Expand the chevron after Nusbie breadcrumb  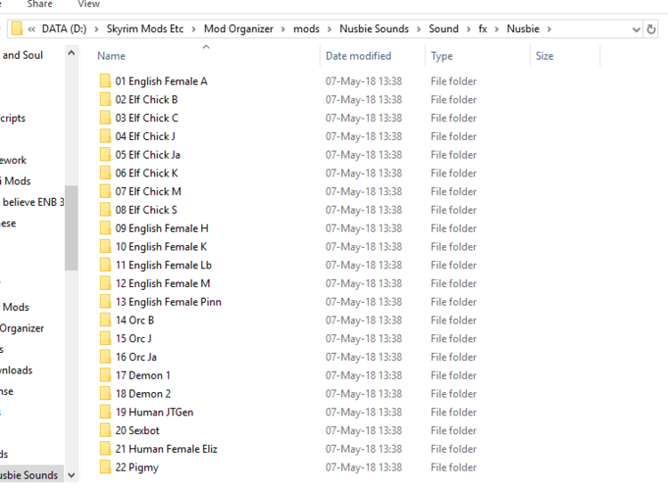click(550, 29)
